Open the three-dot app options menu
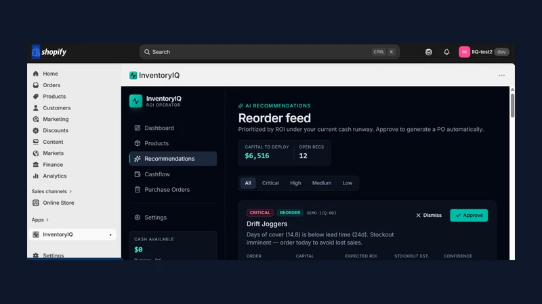 [501, 76]
